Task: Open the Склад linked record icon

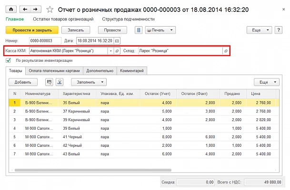Action: tap(226, 51)
